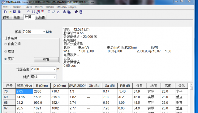Open the 帮助(H) menu
The image size is (198, 113).
[49, 7]
